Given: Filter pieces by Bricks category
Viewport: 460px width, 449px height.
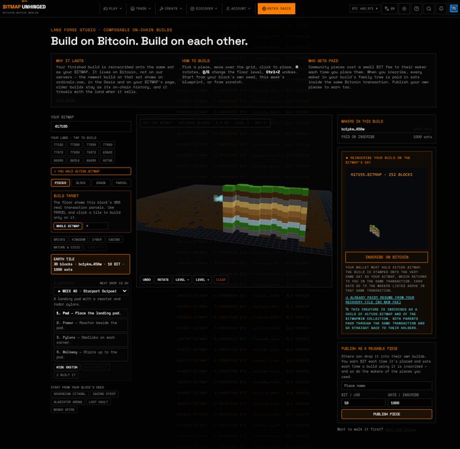Looking at the screenshot, I should 60,239.
